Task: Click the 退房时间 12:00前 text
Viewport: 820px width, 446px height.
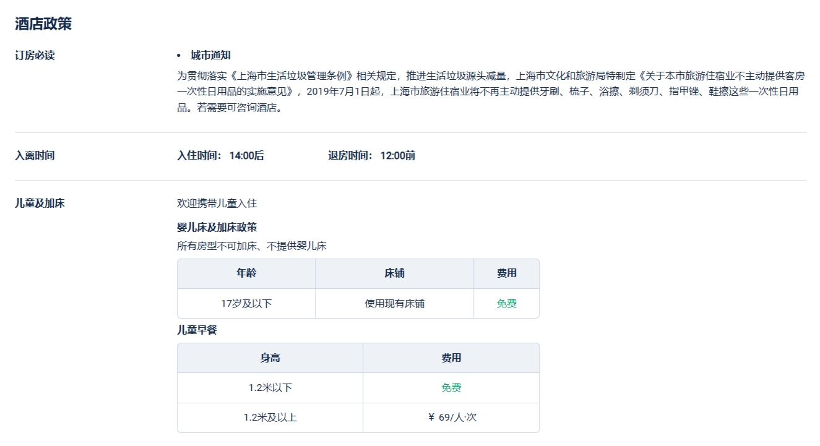Action: coord(371,156)
